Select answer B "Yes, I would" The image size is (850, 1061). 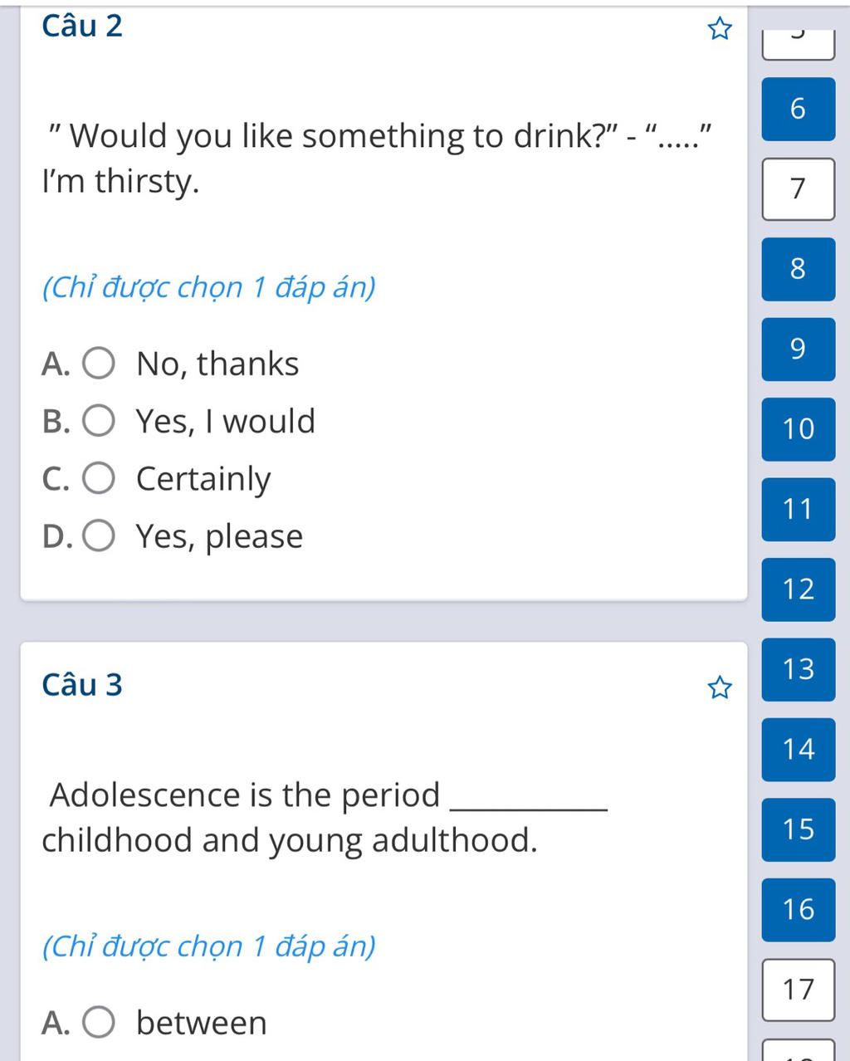click(x=99, y=422)
